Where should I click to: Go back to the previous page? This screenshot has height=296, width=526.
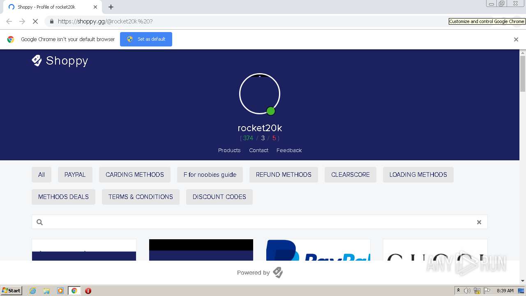coord(9,21)
